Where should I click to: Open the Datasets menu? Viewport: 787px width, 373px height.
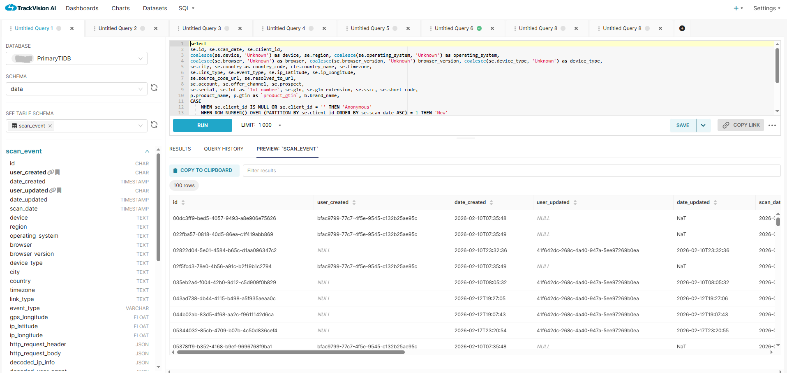pyautogui.click(x=155, y=8)
